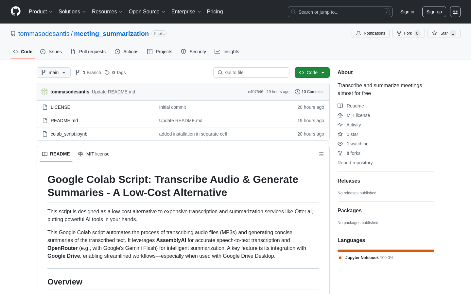Screen dimensions: 471x294
Task: Click the orange Jupyter Notebook language bar
Action: tap(386, 251)
